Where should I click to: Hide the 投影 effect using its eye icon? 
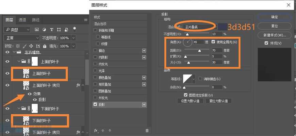[35, 99]
